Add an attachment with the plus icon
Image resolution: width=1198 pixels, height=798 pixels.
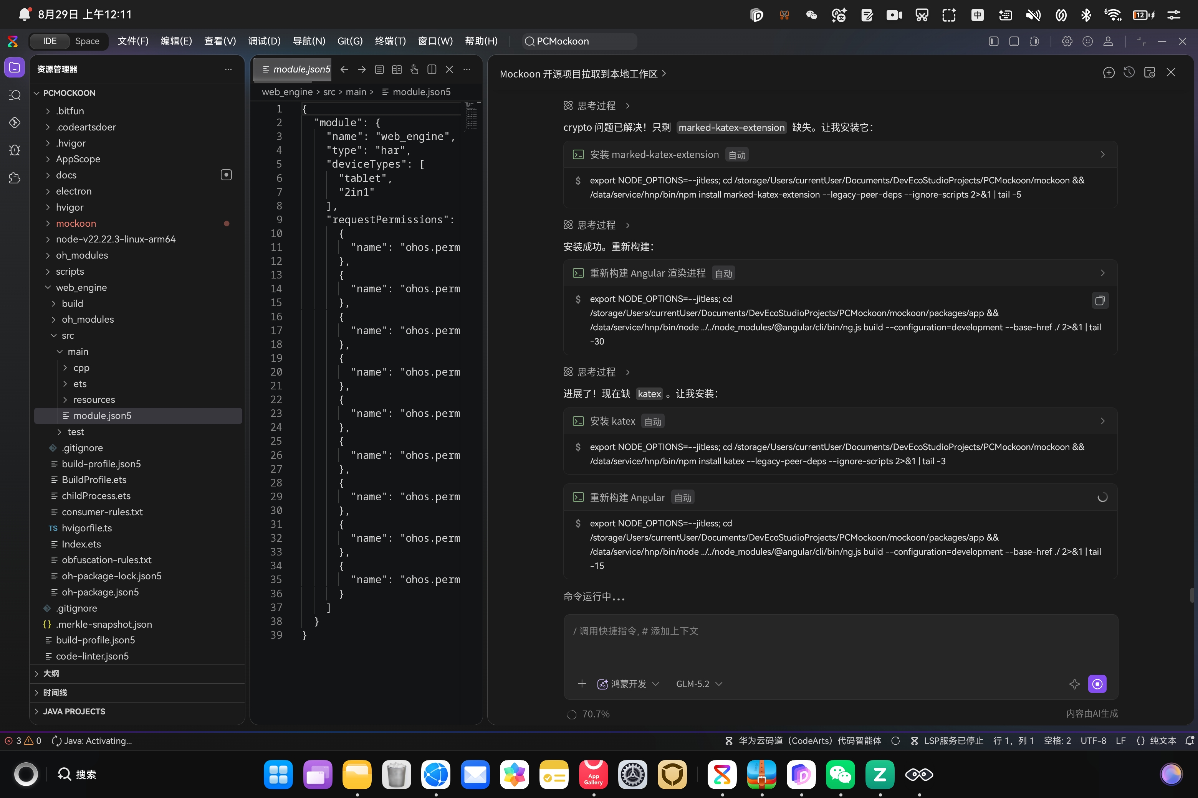tap(582, 684)
